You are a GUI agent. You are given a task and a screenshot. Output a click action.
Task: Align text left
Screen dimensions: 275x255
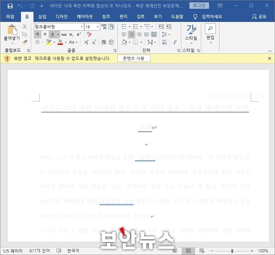[x=124, y=34]
